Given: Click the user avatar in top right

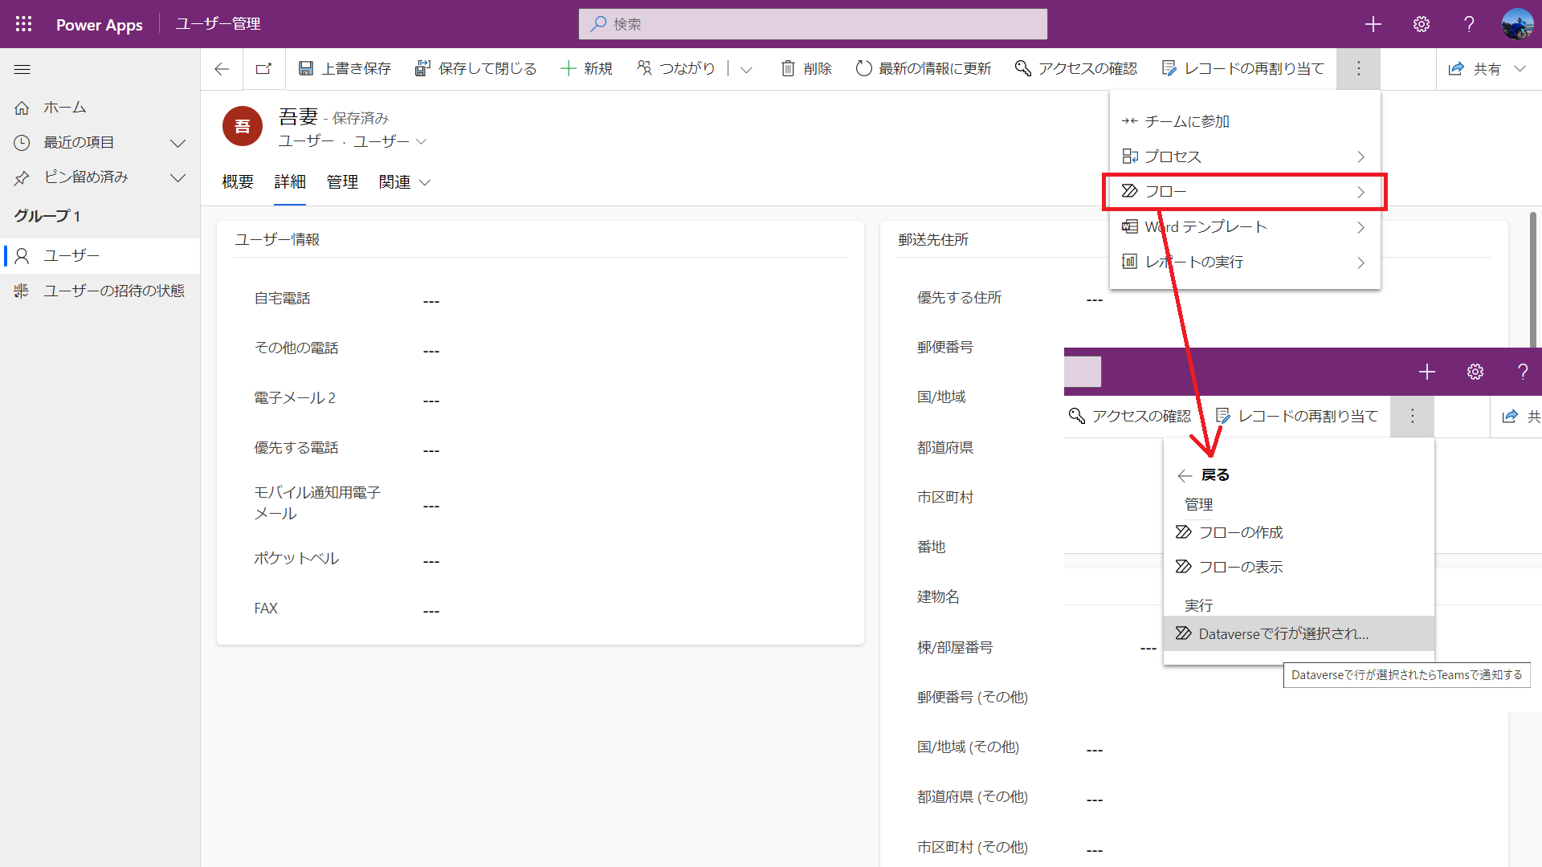Looking at the screenshot, I should pyautogui.click(x=1517, y=24).
